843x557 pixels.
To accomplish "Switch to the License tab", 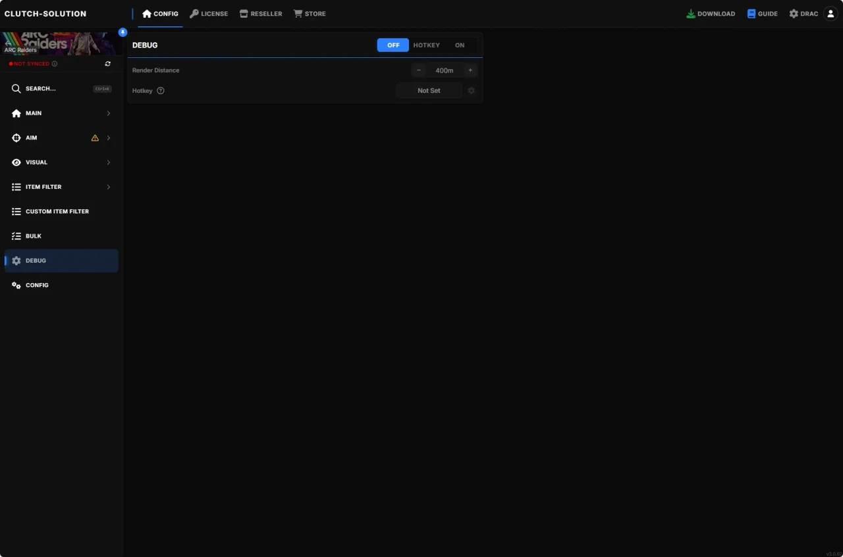I will tap(209, 14).
